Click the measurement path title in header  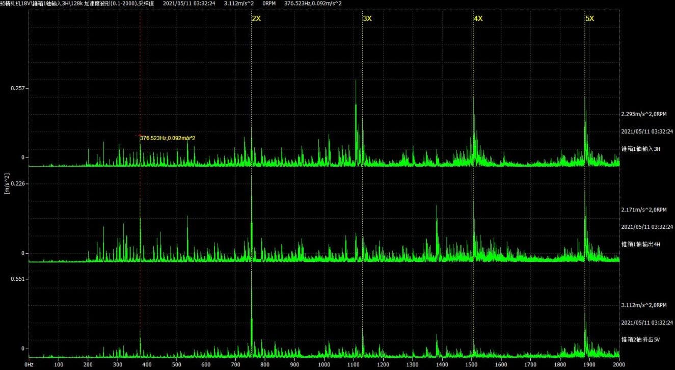76,4
